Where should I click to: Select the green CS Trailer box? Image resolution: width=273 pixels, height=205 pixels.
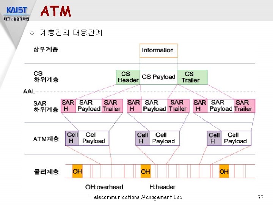192,77
